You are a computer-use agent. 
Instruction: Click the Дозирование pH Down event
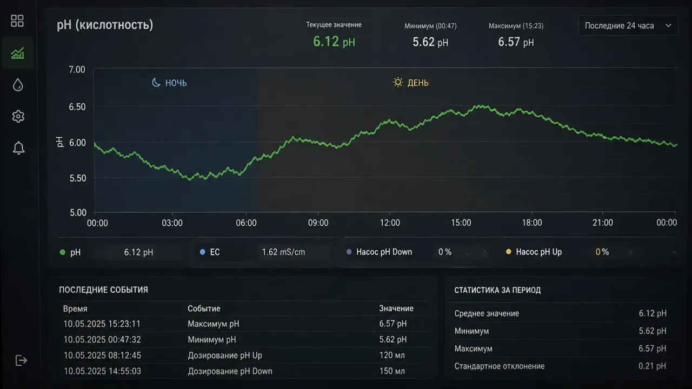[x=230, y=371]
